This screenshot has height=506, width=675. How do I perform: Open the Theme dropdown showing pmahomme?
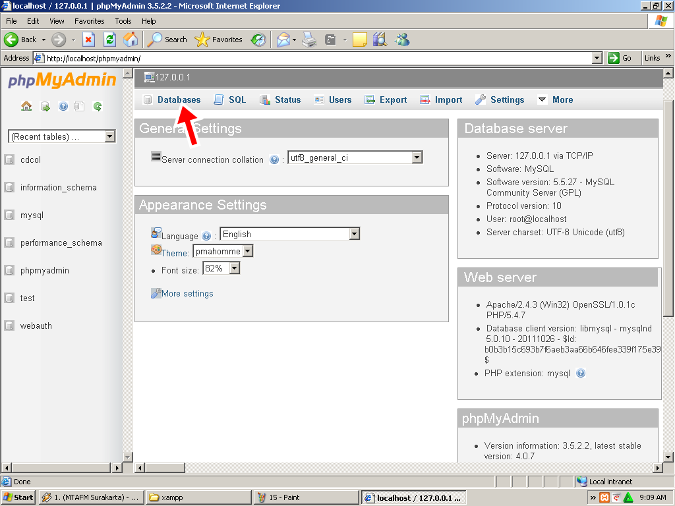pyautogui.click(x=248, y=251)
